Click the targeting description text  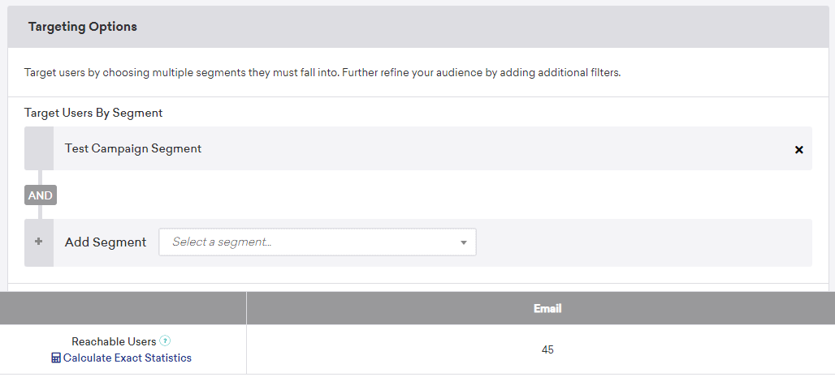[x=322, y=72]
